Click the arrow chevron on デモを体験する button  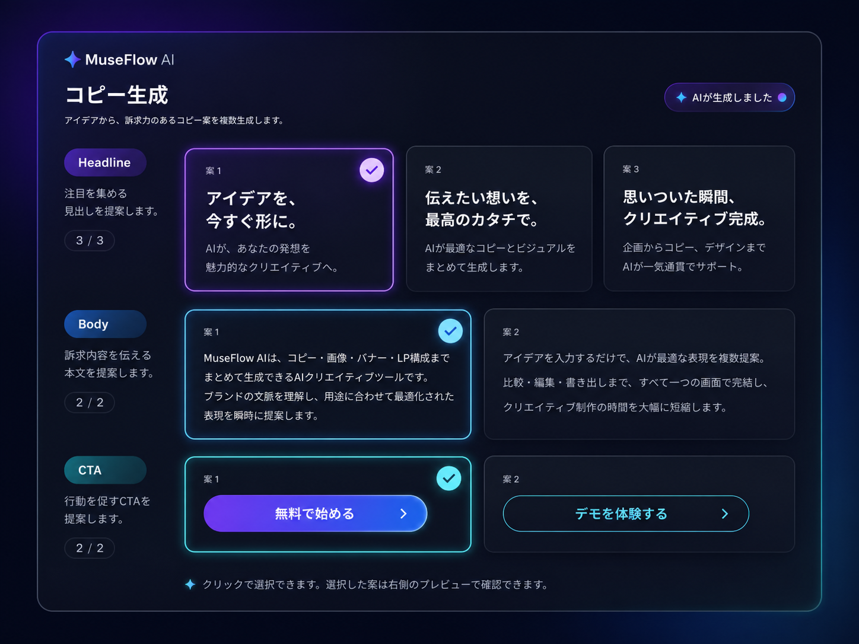[x=724, y=514]
